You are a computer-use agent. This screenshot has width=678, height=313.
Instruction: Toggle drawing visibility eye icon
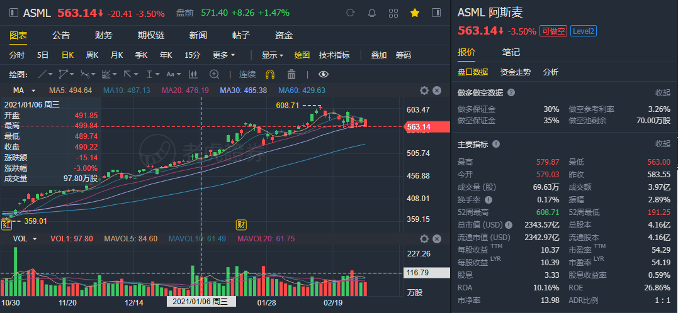(x=324, y=74)
